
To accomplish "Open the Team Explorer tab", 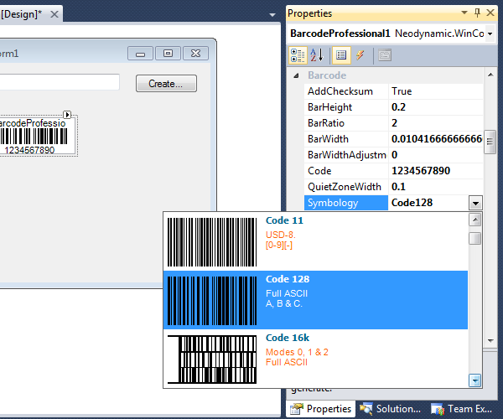I will tap(461, 409).
